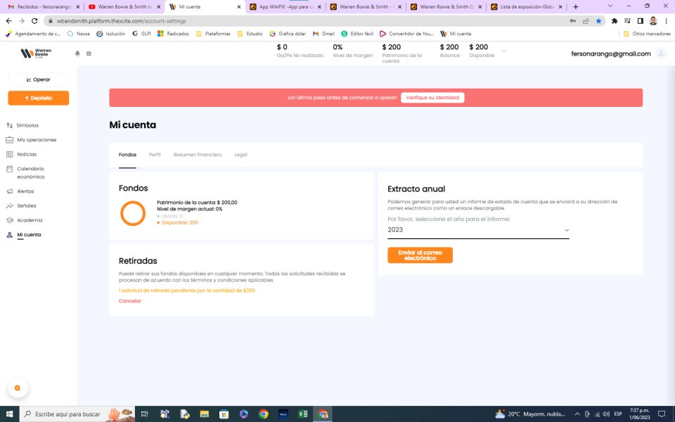
Task: Click the pending withdrawal request text
Action: pyautogui.click(x=187, y=290)
